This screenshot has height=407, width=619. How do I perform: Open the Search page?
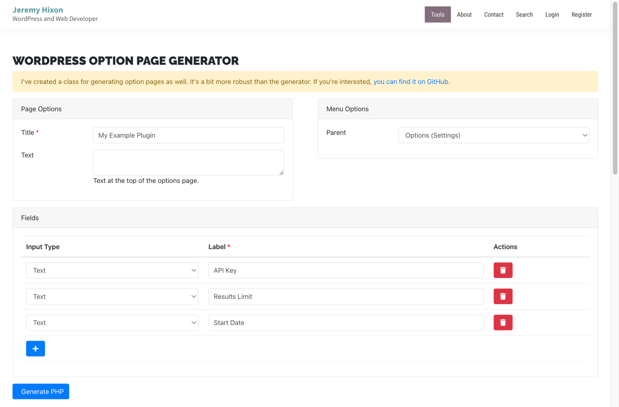524,14
